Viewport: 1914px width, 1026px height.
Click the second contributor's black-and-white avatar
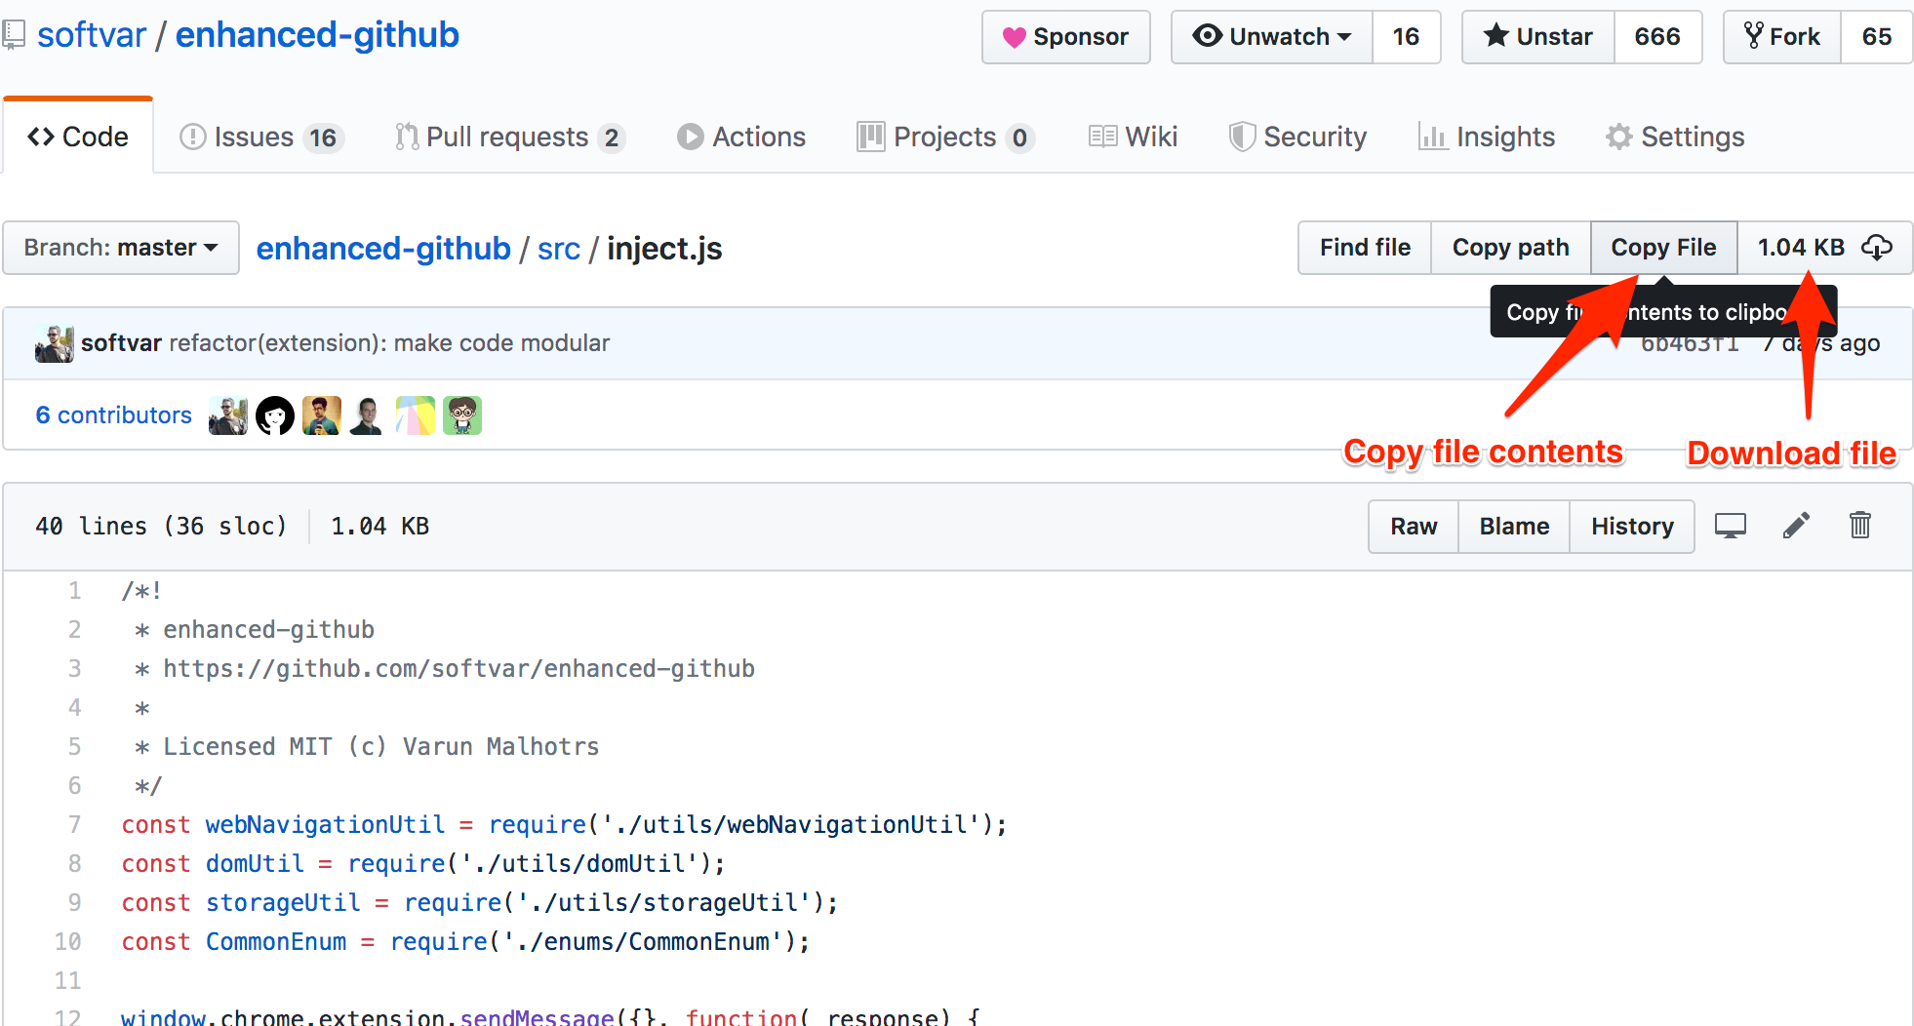click(x=274, y=415)
